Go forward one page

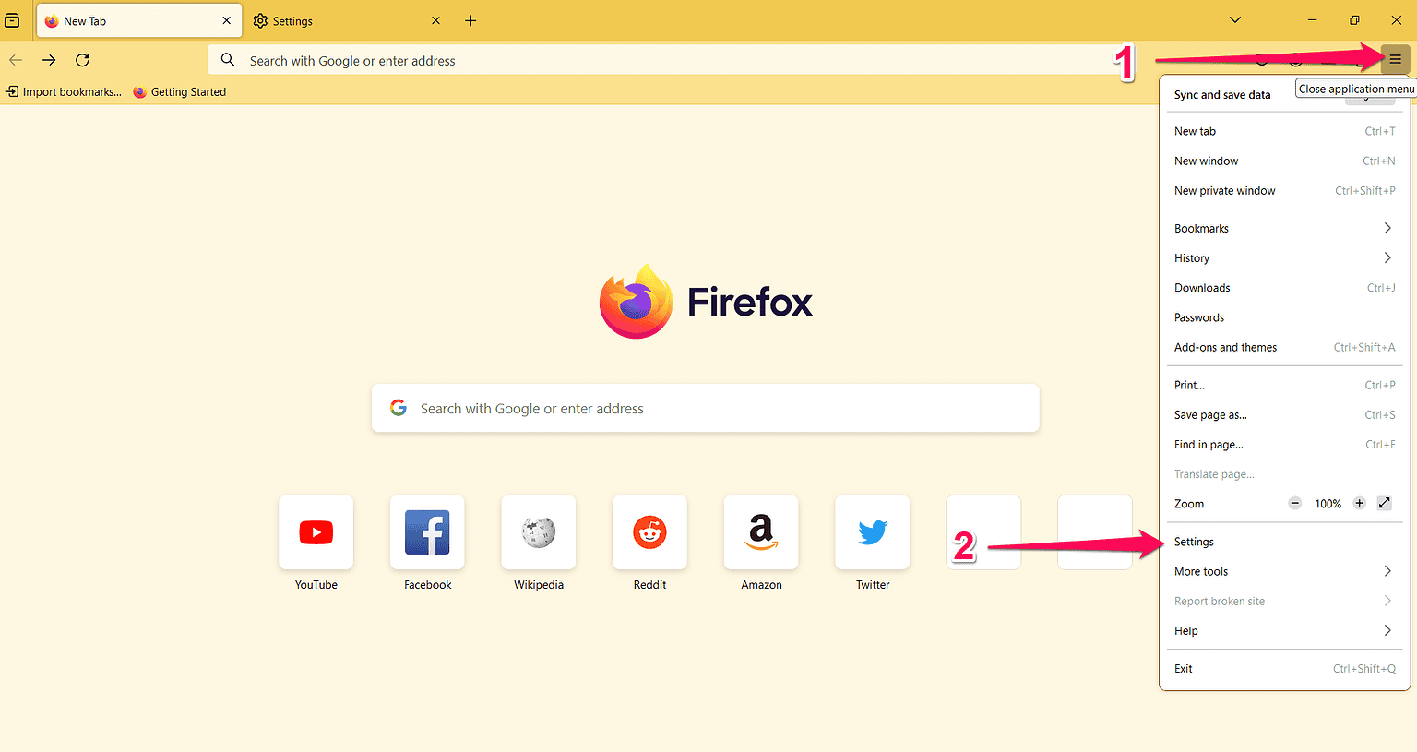tap(49, 60)
